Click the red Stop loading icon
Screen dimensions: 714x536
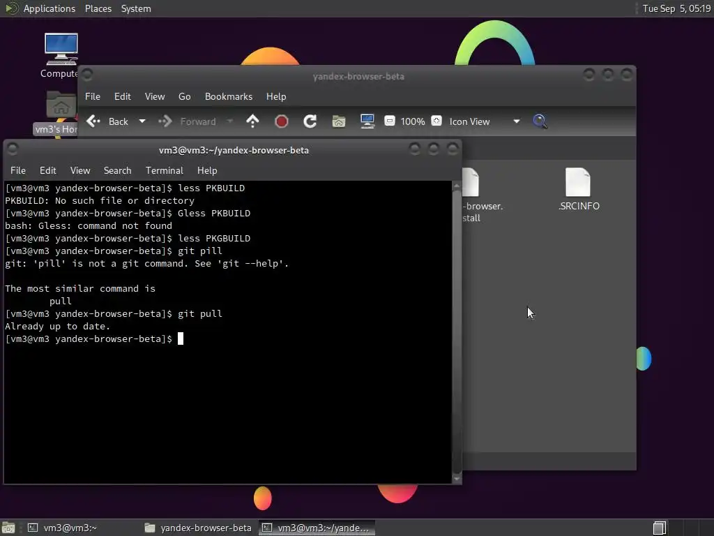(282, 121)
